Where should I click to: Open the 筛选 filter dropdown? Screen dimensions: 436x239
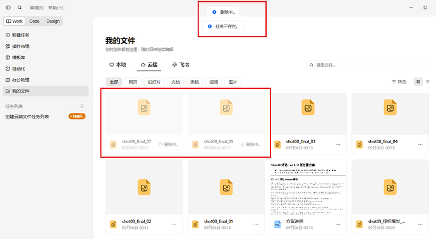pyautogui.click(x=399, y=81)
